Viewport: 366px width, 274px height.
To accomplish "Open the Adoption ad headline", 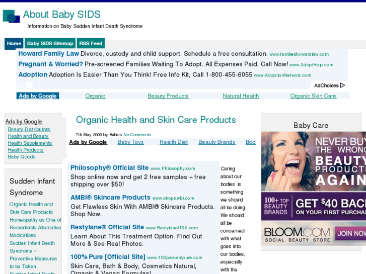I will (33, 74).
